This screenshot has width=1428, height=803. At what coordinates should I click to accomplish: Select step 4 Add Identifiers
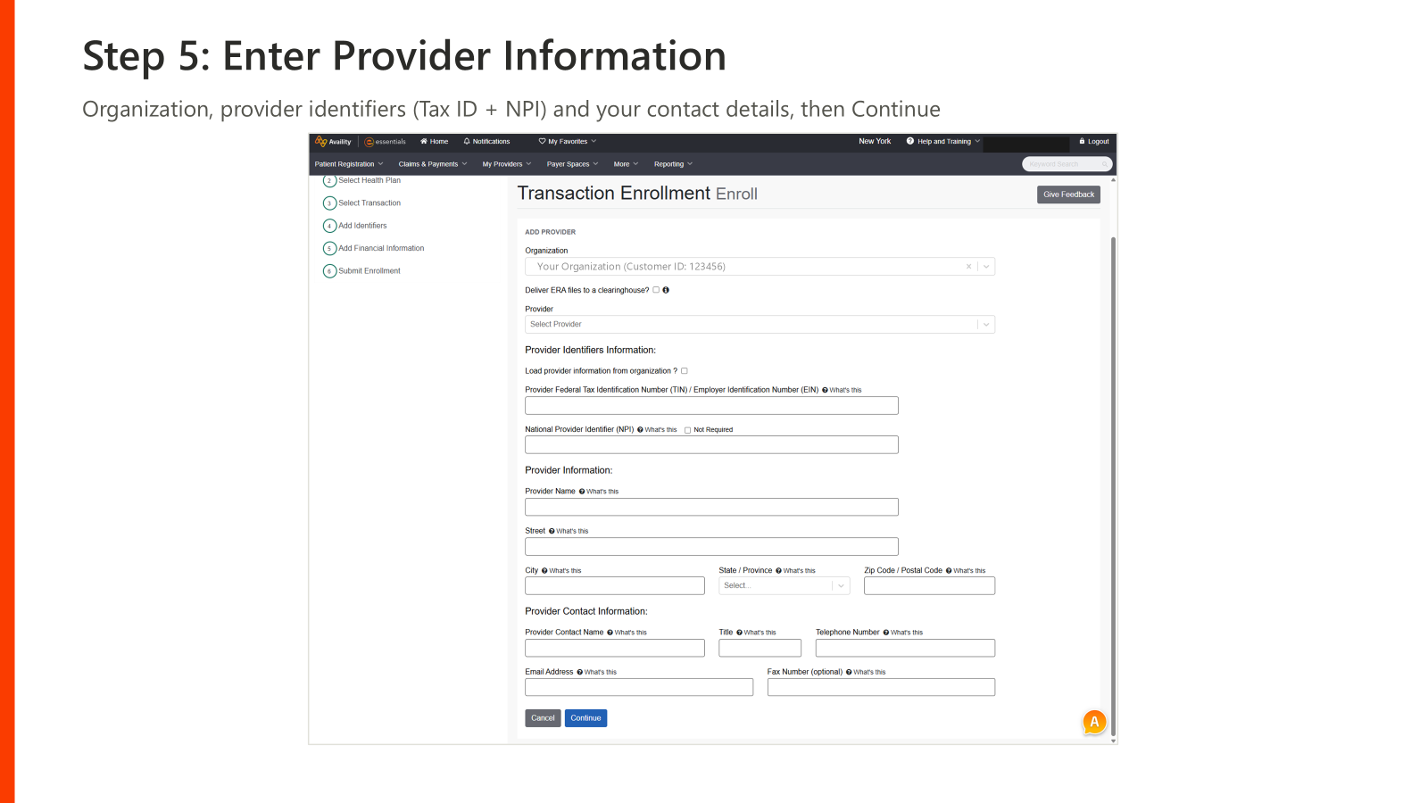[355, 226]
